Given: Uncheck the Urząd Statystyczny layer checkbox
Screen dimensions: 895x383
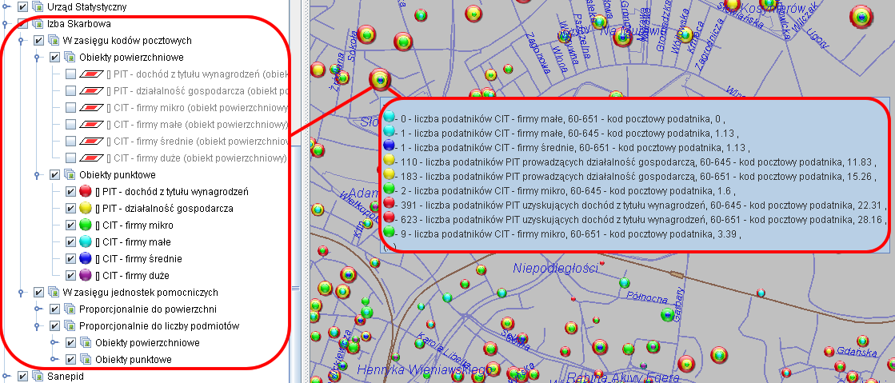Looking at the screenshot, I should click(22, 7).
